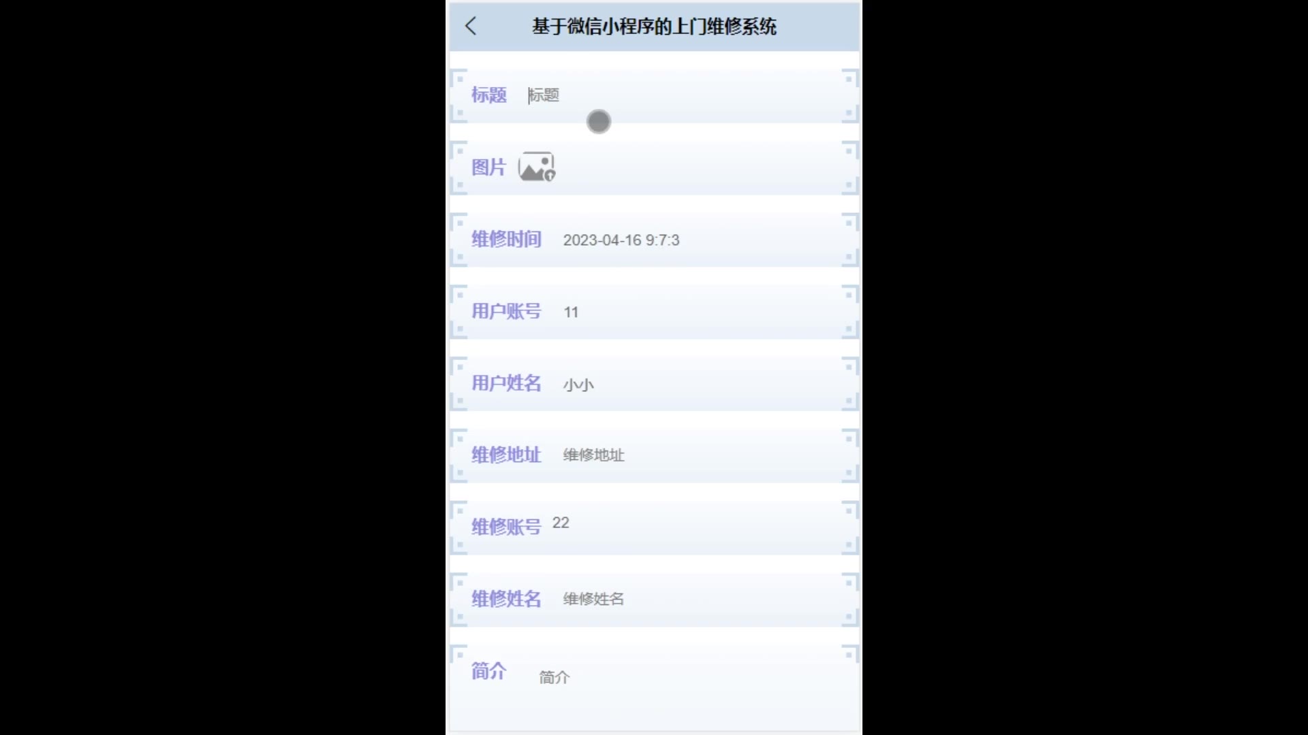Click the 图片 field label
Screen dimensions: 1308x735
(x=489, y=167)
